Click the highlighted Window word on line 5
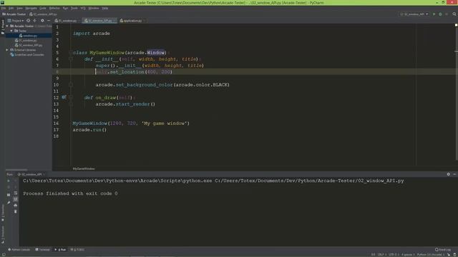 point(156,53)
